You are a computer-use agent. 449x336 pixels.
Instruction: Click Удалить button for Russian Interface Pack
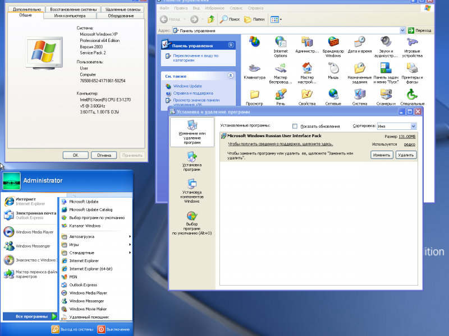pyautogui.click(x=406, y=155)
